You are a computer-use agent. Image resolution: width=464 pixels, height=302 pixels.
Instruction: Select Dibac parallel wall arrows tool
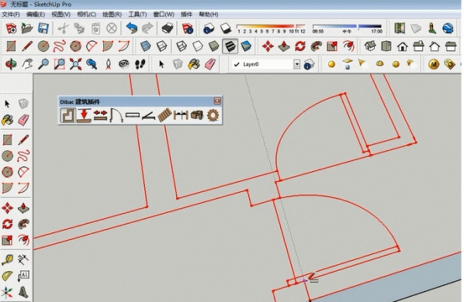click(x=100, y=115)
